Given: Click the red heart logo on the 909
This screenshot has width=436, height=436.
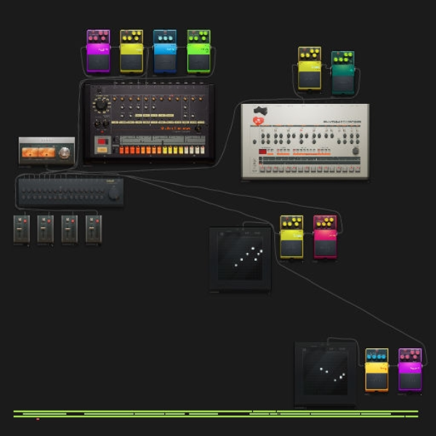Looking at the screenshot, I should pos(258,121).
